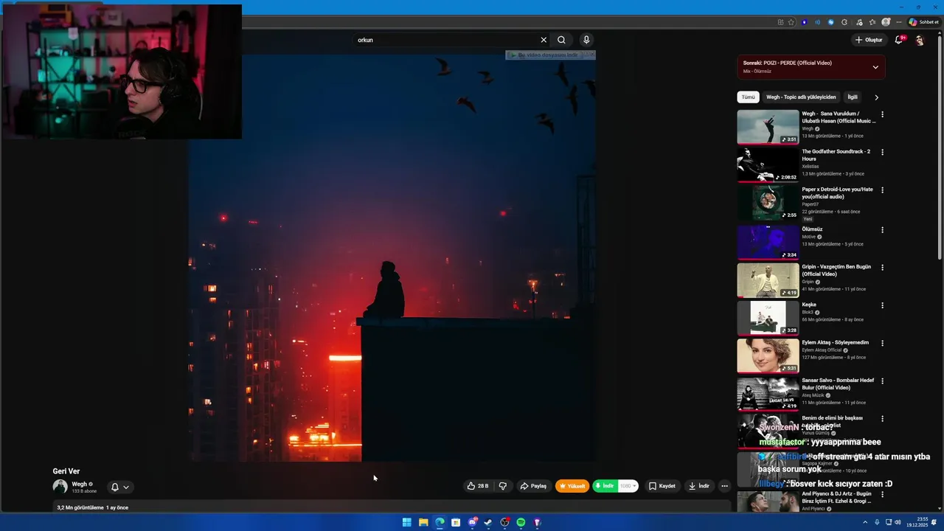Open the YouTube account avatar menu
The image size is (944, 531).
919,40
